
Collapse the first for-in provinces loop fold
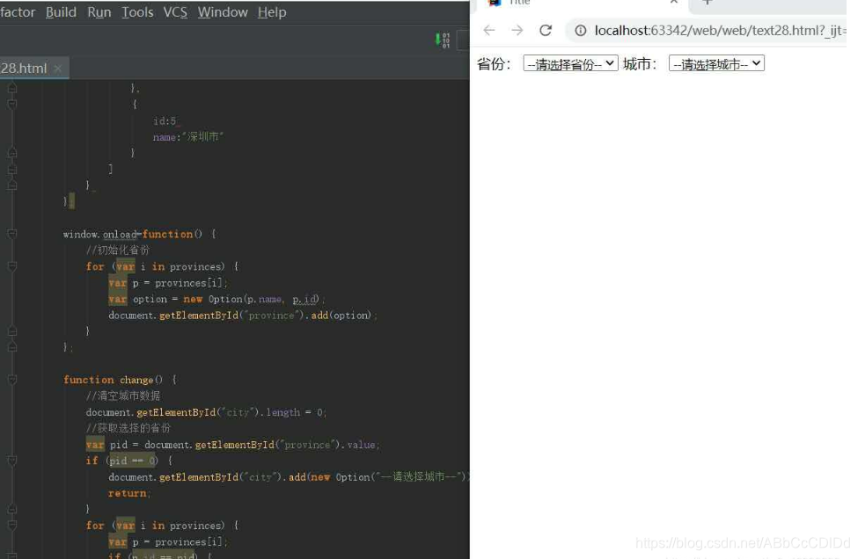point(12,266)
